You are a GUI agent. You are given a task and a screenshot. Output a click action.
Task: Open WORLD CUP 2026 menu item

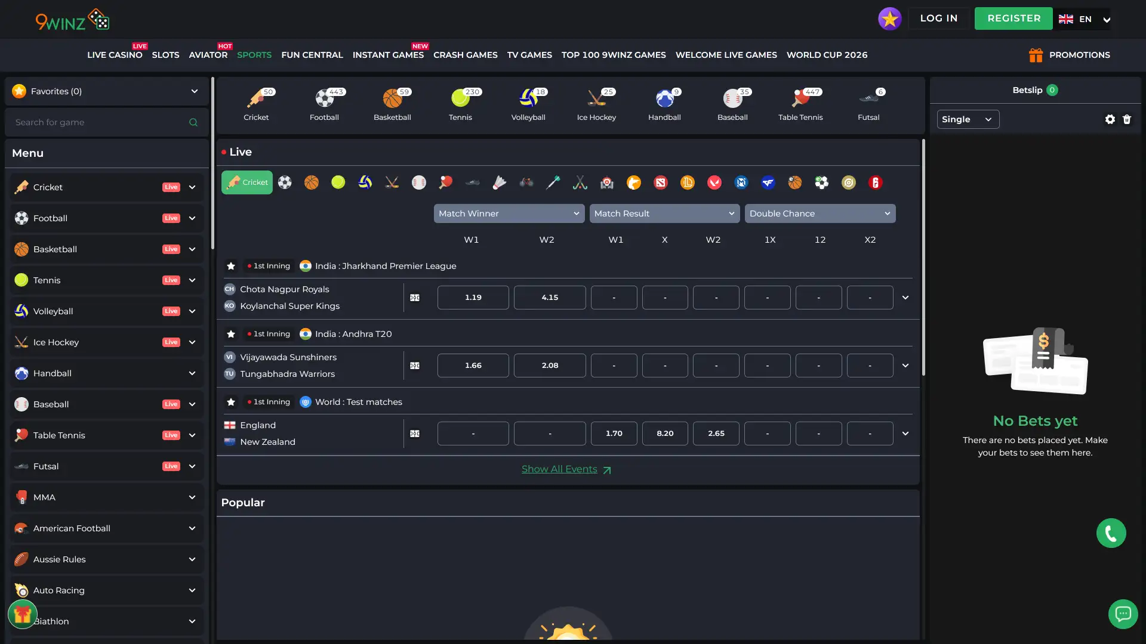[x=827, y=55]
